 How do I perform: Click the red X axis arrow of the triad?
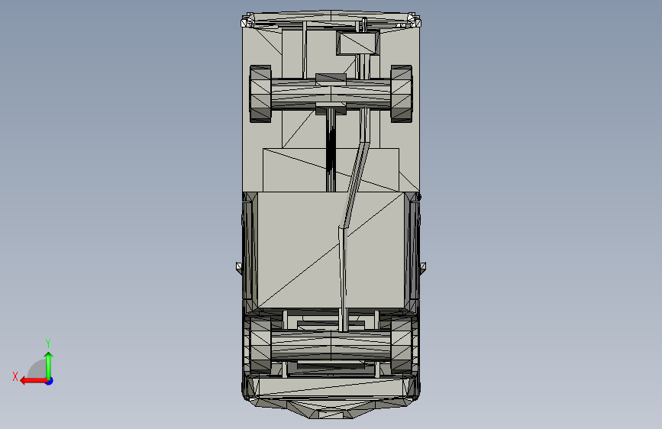[x=34, y=381]
